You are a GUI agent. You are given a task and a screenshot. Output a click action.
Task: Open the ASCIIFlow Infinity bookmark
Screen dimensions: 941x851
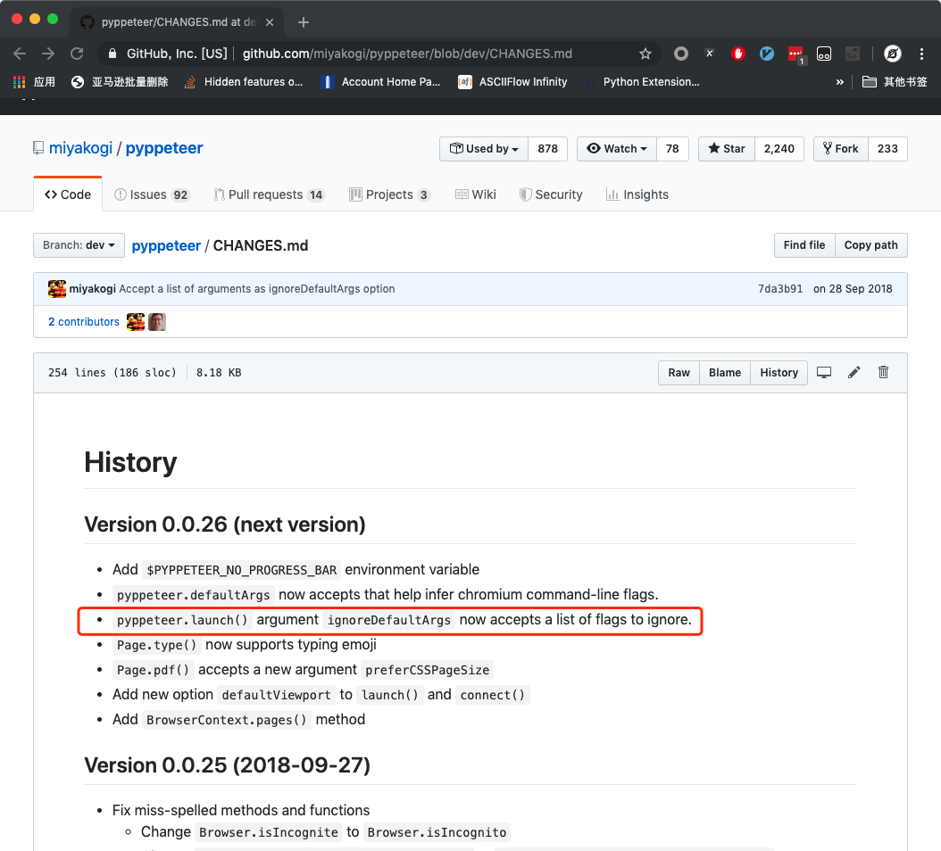512,82
